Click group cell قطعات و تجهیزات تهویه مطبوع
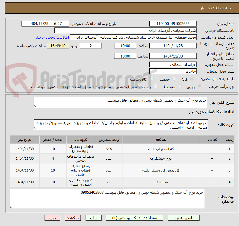The image size is (239, 226). [x=81, y=149]
